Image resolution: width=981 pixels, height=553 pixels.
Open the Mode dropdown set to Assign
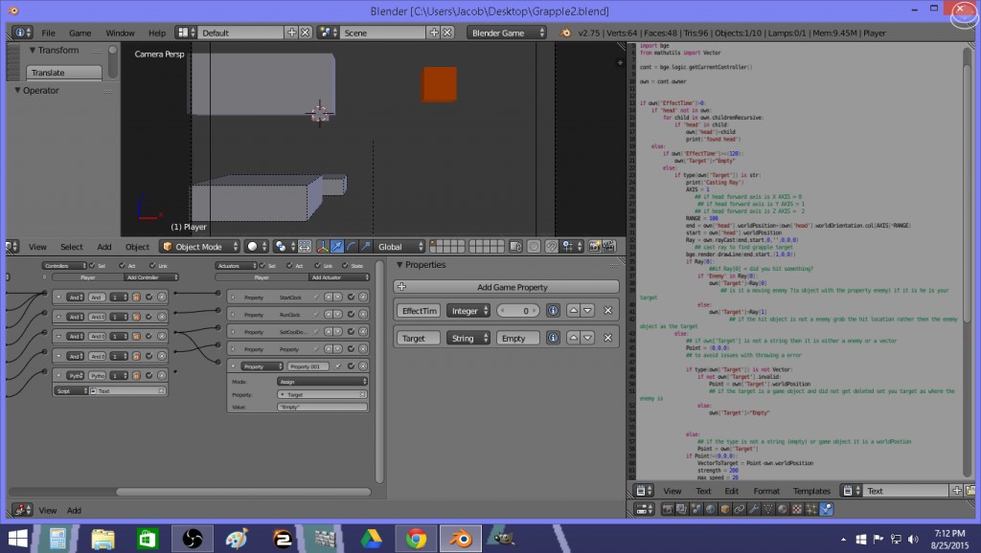[x=323, y=382]
